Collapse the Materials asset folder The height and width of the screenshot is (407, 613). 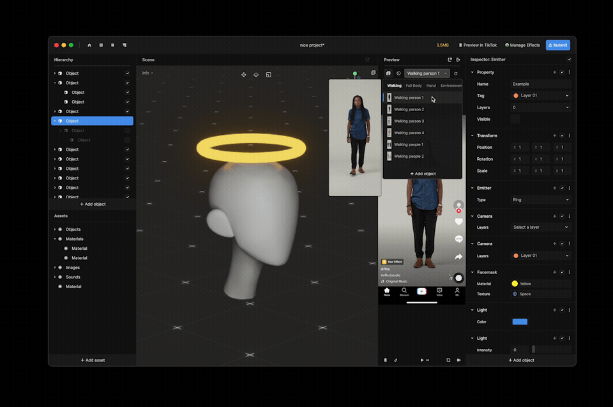pos(55,239)
